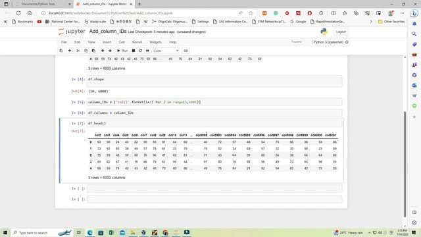Open a new browser tab

139,4
